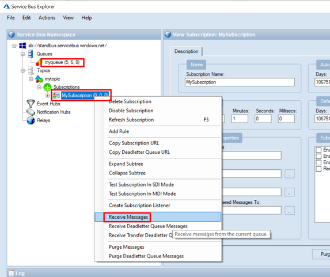Tick the fourth checkbox, labelled Re…
This screenshot has height=277, width=330.
click(318, 169)
